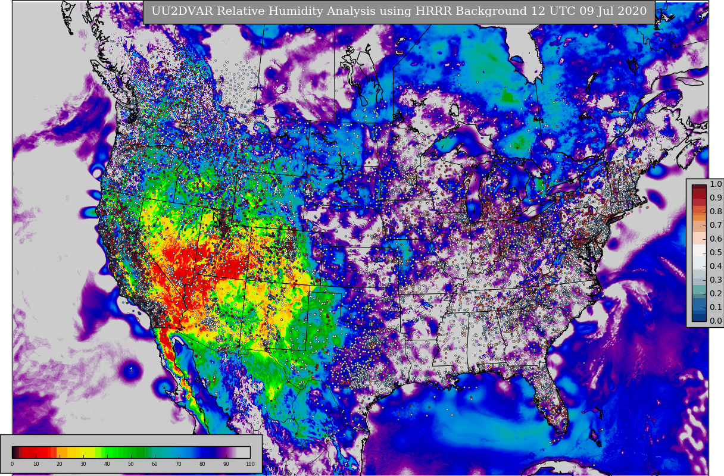Viewport: 724px width, 476px height.
Task: Click the 80 tick label on humidity scale
Action: [x=202, y=464]
